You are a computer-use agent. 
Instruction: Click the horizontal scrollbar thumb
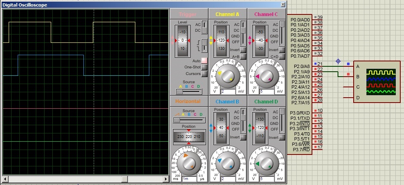(125, 179)
